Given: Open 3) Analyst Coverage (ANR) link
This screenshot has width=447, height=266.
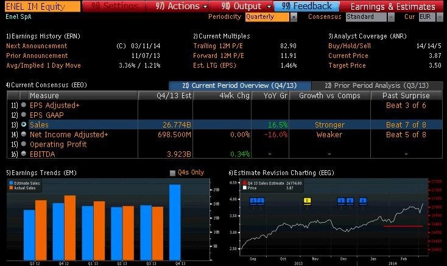Looking at the screenshot, I should (367, 36).
